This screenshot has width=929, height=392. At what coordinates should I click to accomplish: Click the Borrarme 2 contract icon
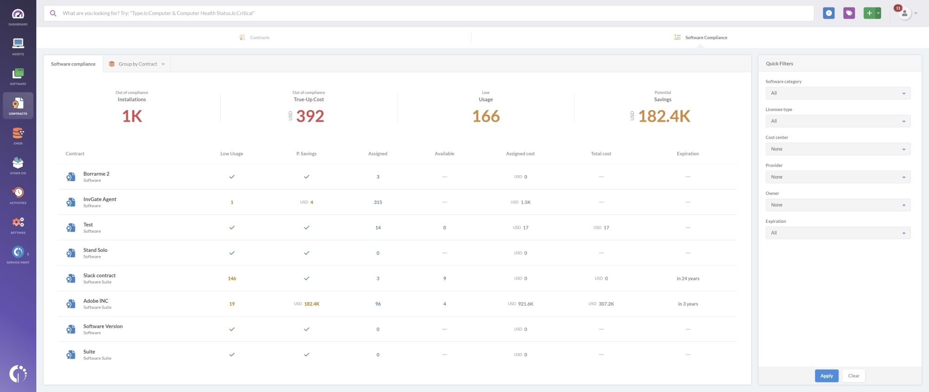71,177
